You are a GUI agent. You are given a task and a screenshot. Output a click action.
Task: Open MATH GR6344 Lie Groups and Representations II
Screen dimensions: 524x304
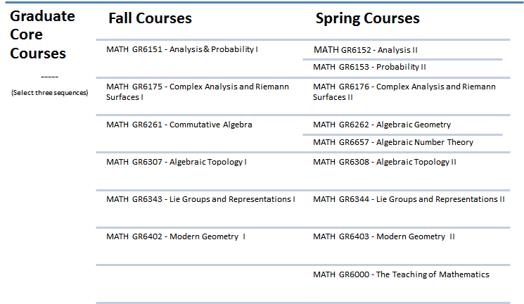[x=409, y=199]
